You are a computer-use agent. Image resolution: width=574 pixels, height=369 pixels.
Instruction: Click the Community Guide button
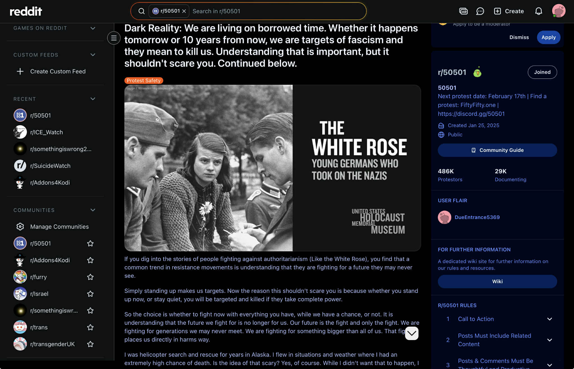(x=497, y=150)
